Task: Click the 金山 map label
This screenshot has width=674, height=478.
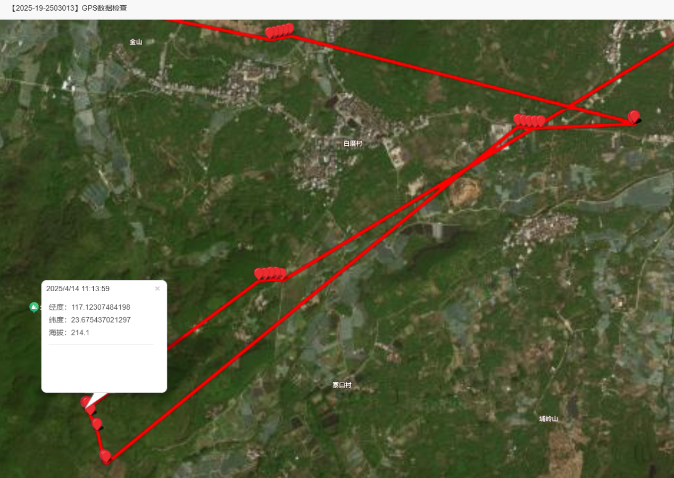Action: coord(136,42)
